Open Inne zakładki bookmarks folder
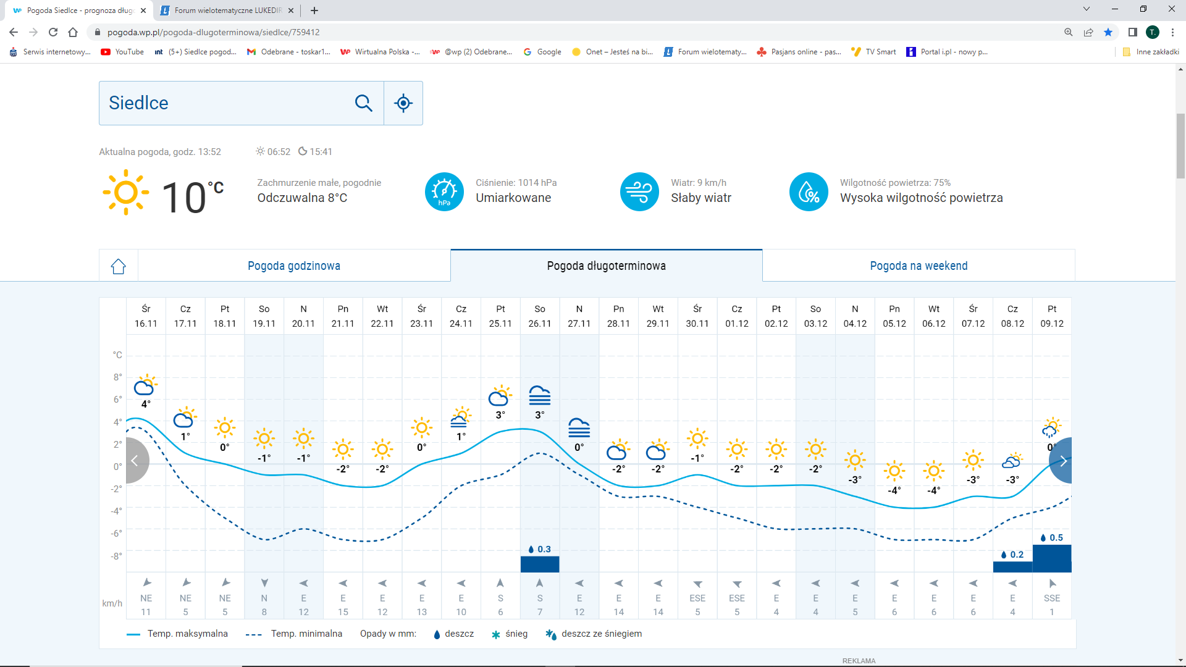The image size is (1186, 667). [1151, 52]
